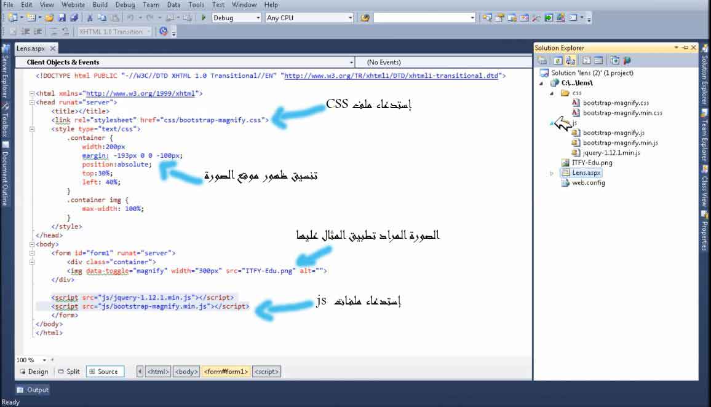
Task: Click the Cut scissors icon
Action: point(90,18)
